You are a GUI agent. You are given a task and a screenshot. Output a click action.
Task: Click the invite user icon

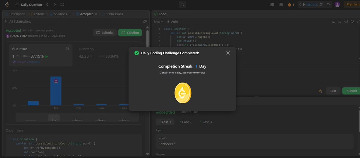tap(328, 4)
